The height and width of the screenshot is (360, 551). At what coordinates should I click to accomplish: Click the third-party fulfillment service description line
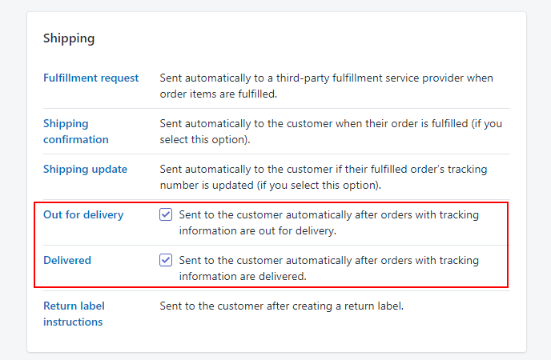[327, 78]
